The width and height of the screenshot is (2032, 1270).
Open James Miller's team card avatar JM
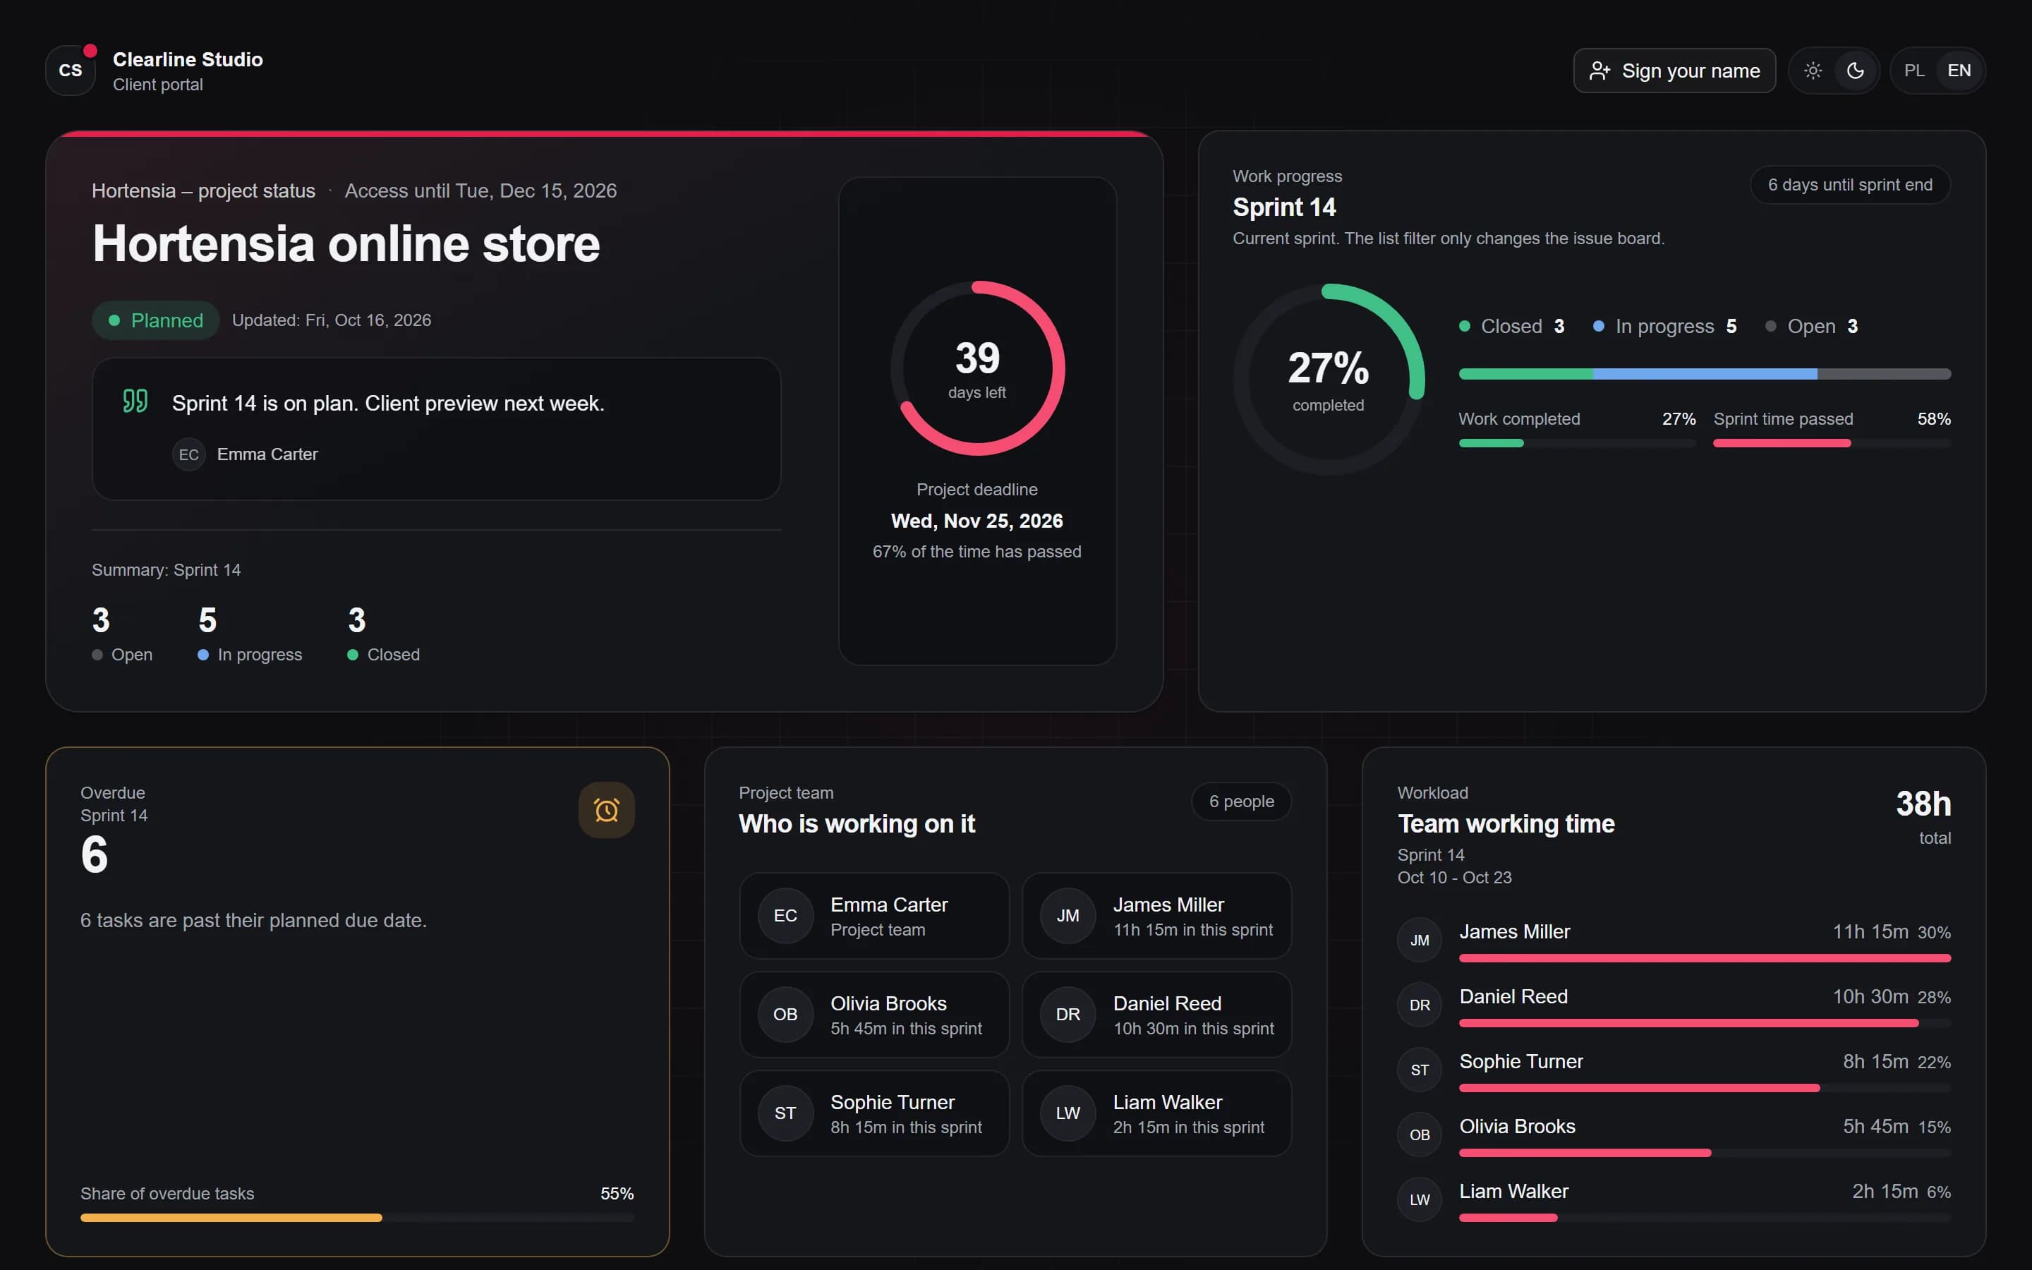click(x=1068, y=916)
